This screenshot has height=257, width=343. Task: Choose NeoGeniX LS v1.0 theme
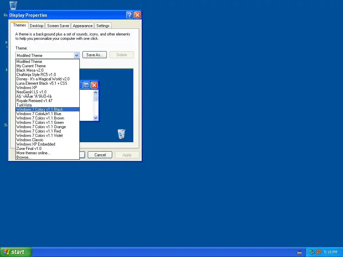(48, 92)
